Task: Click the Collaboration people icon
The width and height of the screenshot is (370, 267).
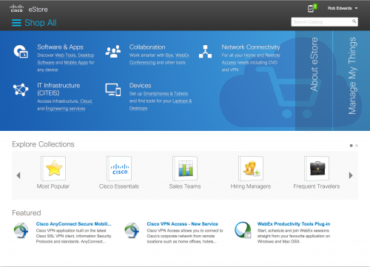Action: [113, 51]
